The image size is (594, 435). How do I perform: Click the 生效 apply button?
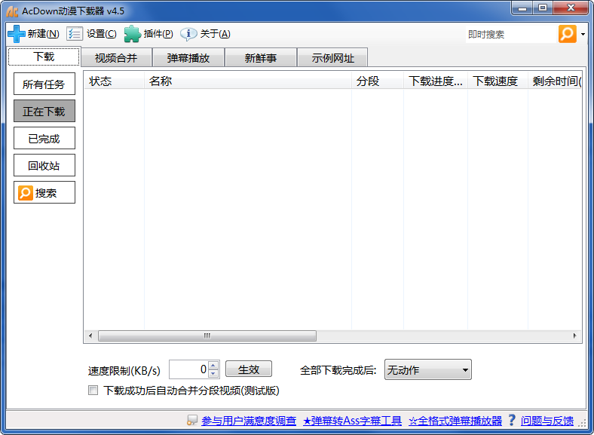tap(249, 369)
